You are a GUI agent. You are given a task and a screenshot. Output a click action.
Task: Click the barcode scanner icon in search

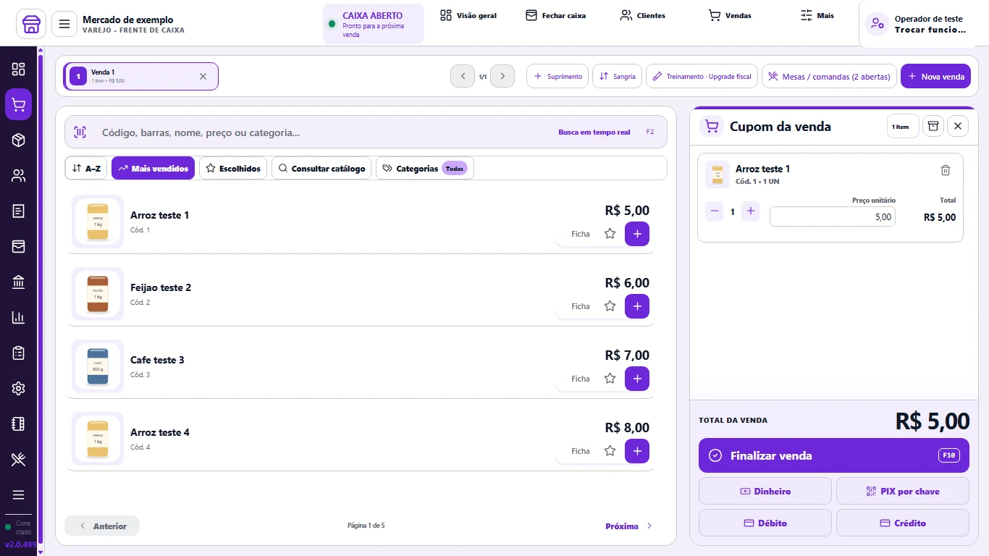pyautogui.click(x=80, y=132)
